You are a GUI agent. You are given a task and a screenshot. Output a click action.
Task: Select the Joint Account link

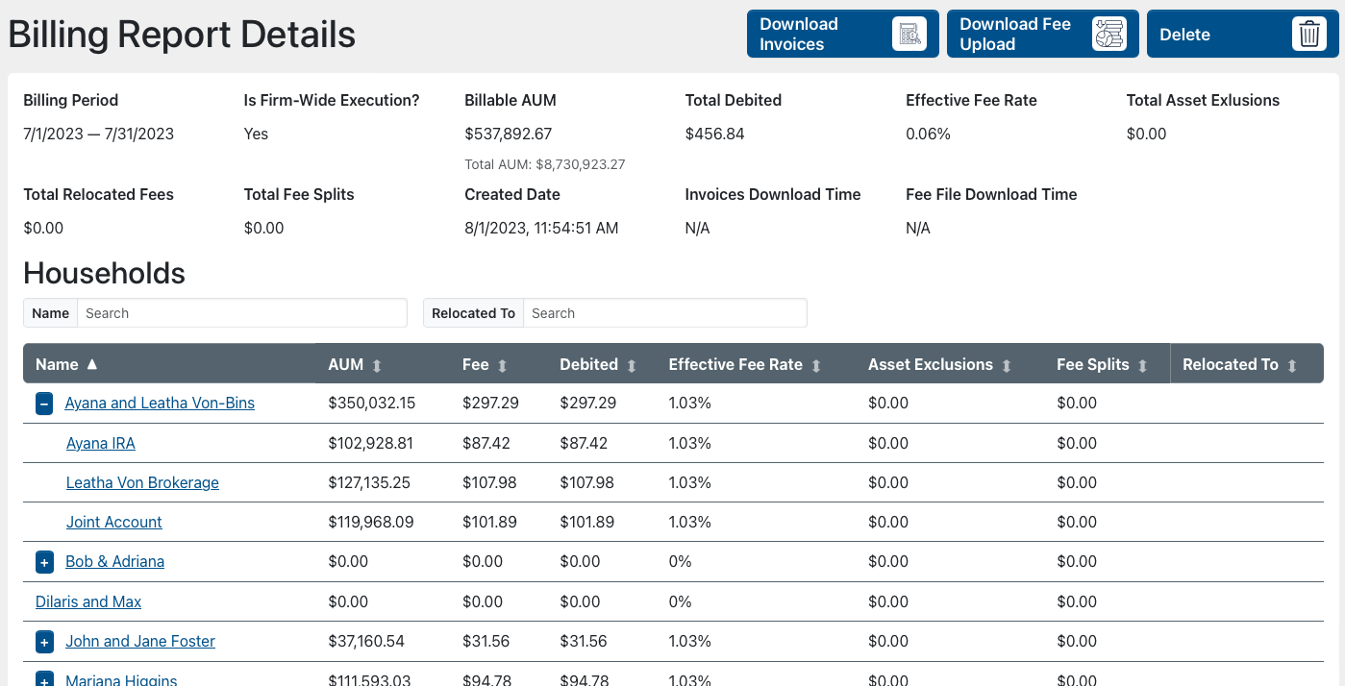113,522
